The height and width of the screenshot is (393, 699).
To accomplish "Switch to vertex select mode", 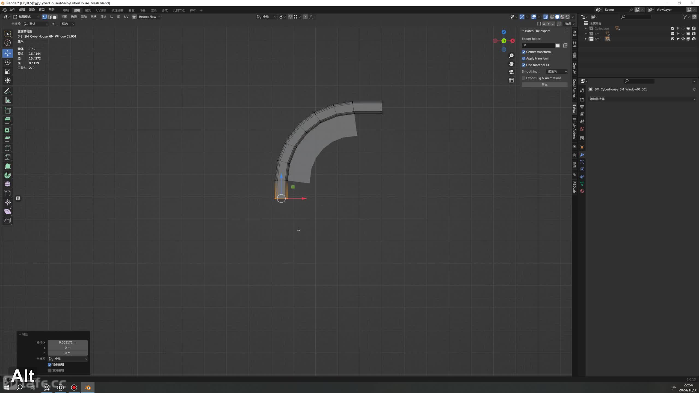I will click(x=45, y=17).
